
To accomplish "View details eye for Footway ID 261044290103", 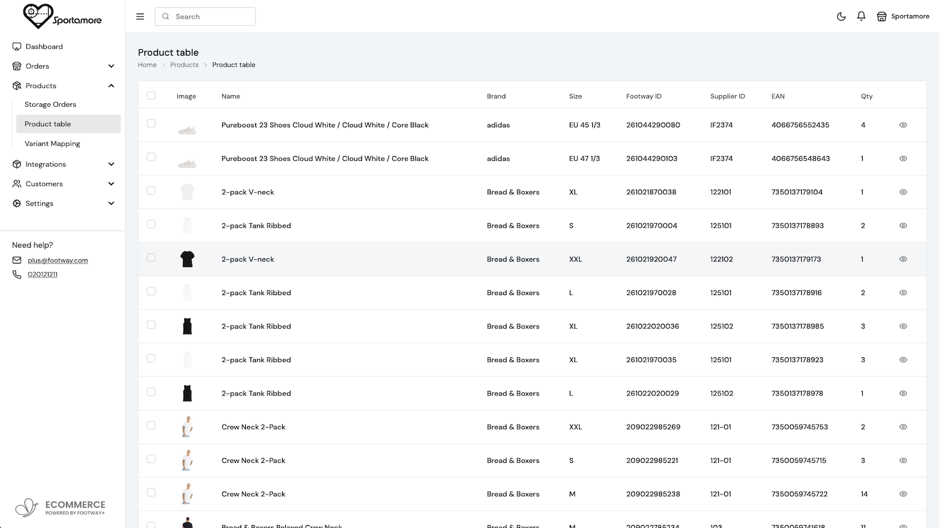I will pos(903,158).
